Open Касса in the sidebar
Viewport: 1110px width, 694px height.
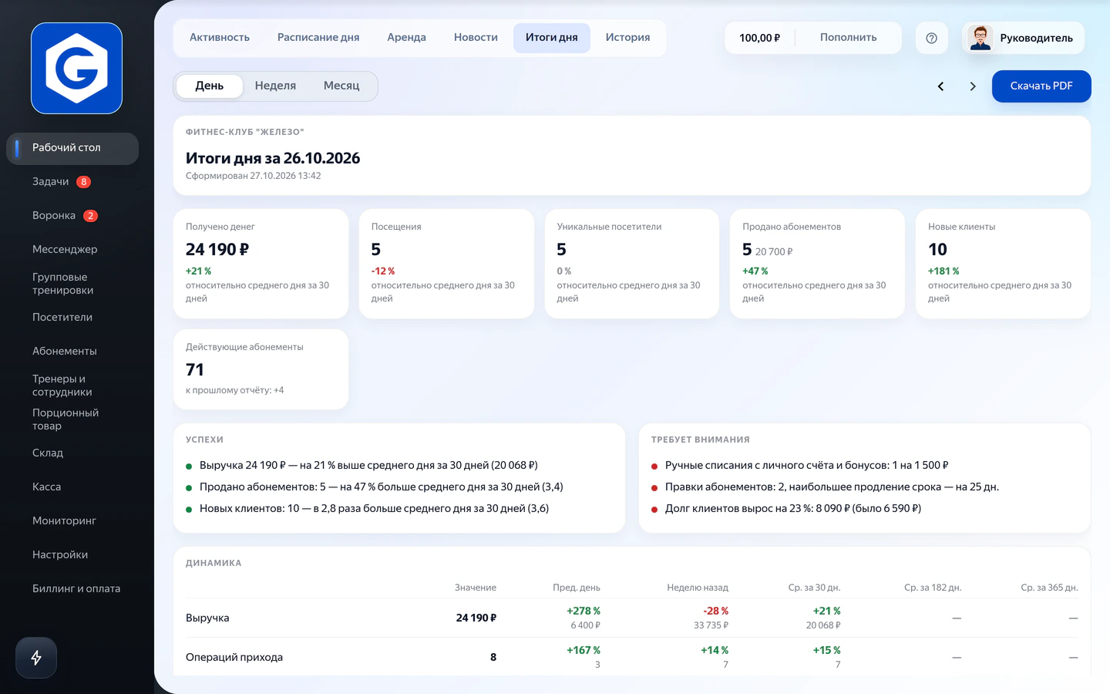point(72,487)
